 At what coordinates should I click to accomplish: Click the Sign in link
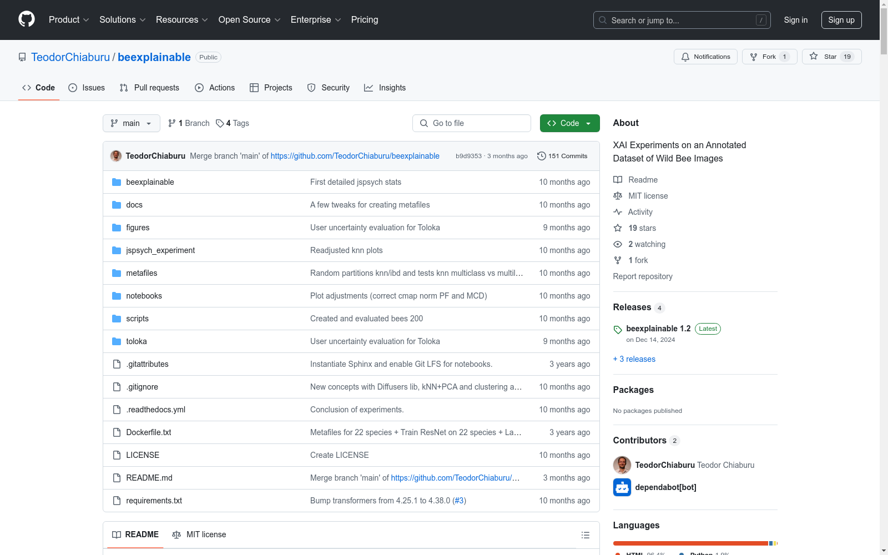[796, 20]
